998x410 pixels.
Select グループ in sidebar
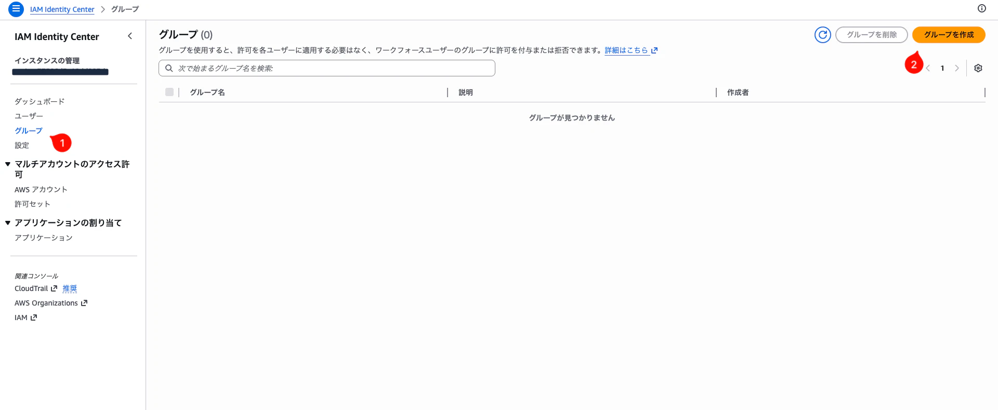[29, 130]
